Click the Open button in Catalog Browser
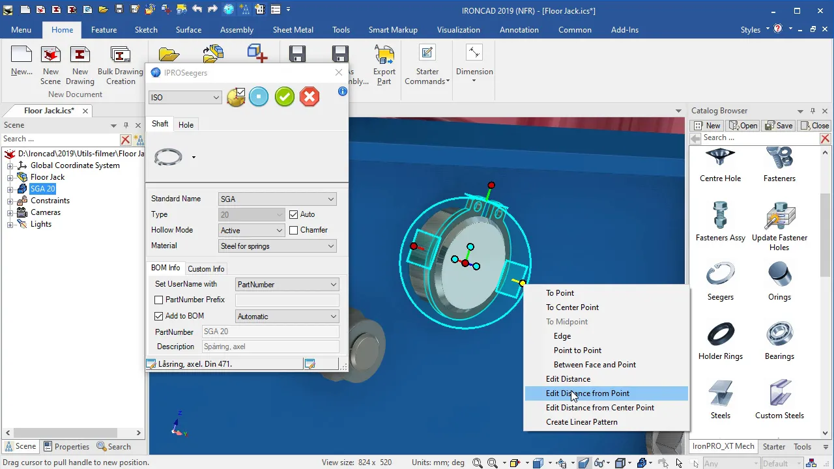Image resolution: width=834 pixels, height=469 pixels. pos(743,126)
